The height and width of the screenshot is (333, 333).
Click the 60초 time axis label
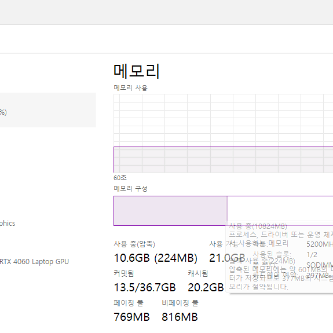[x=120, y=178]
